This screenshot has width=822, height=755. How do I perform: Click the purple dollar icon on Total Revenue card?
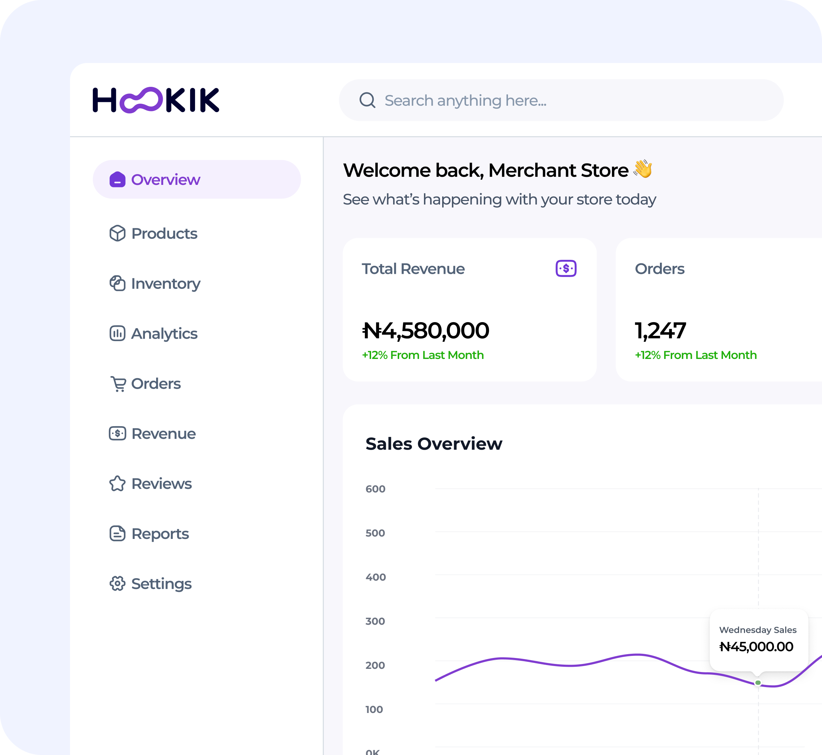(x=565, y=268)
